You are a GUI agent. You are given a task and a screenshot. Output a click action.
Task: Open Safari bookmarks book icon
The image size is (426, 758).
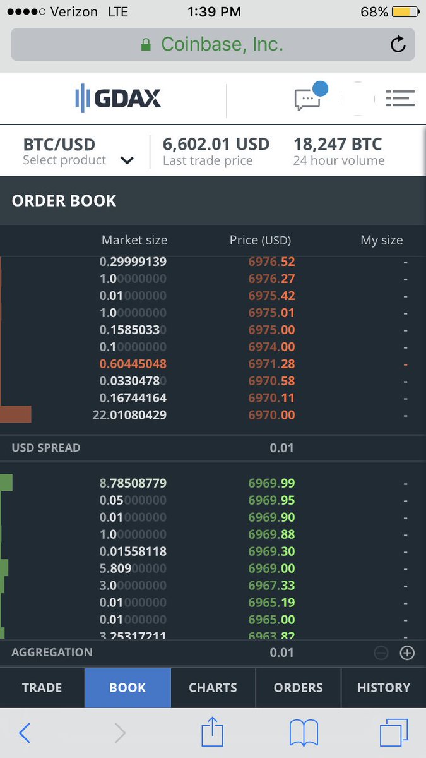coord(304,733)
